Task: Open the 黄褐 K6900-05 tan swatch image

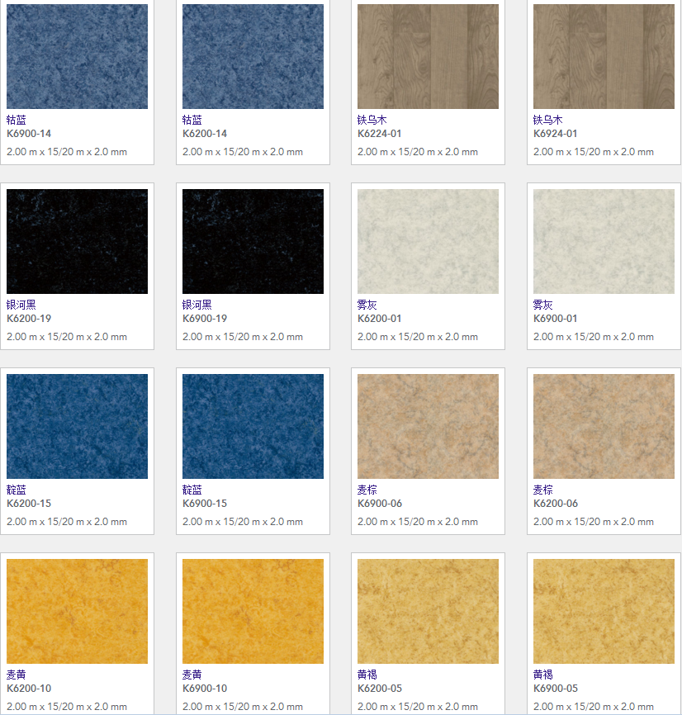Action: click(604, 611)
